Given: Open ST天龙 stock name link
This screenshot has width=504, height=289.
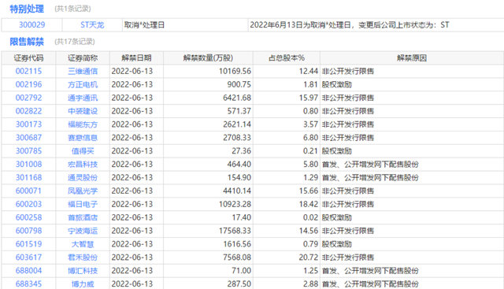Looking at the screenshot, I should click(x=92, y=24).
